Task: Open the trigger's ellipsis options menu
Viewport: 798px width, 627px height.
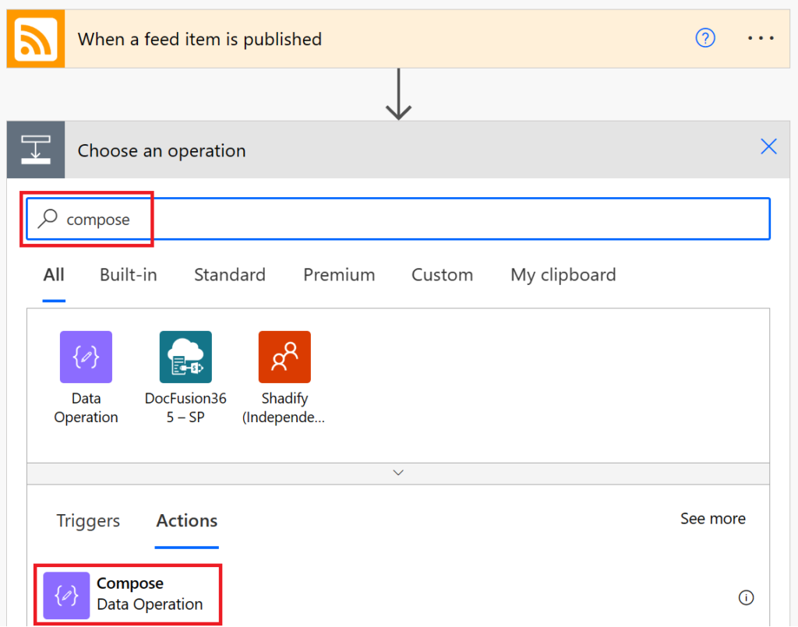Action: click(761, 37)
